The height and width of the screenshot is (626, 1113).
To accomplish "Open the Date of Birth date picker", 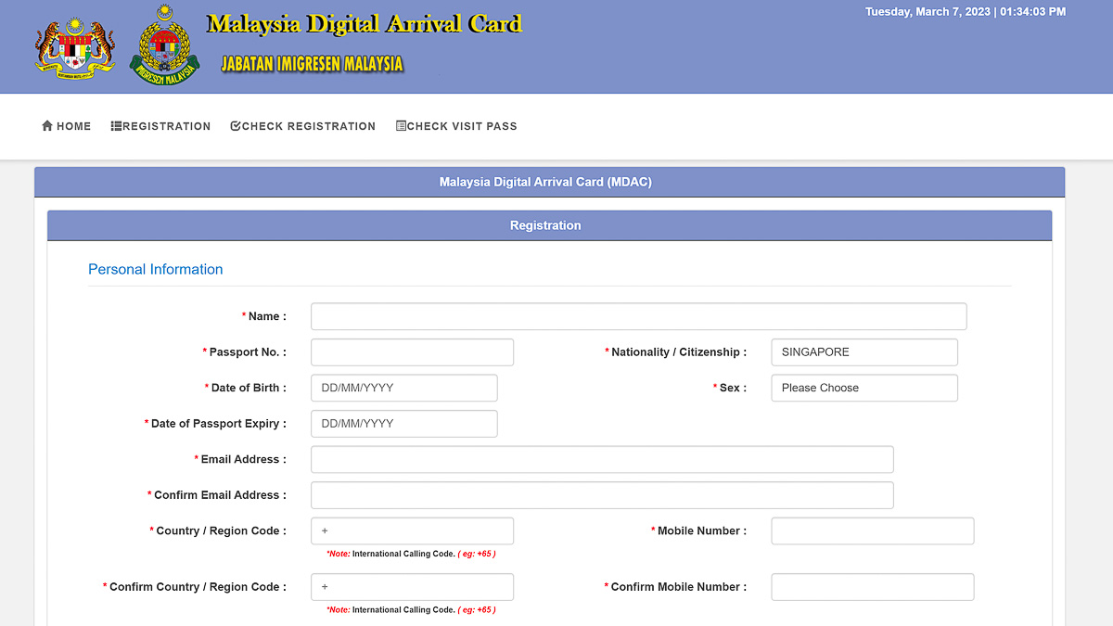I will click(x=403, y=388).
